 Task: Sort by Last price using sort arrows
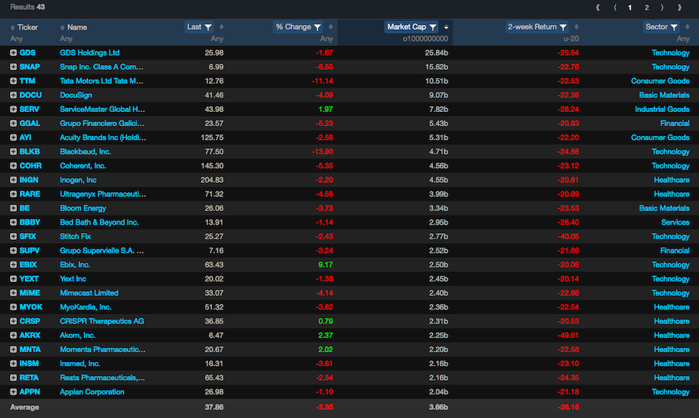pyautogui.click(x=221, y=27)
